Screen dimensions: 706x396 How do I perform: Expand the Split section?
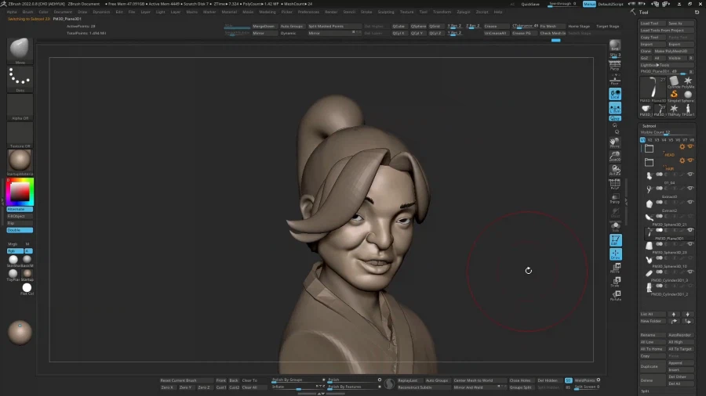(646, 391)
